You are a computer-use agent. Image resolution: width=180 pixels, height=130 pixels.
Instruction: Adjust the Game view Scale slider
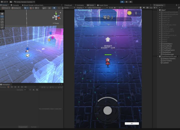tap(116, 8)
